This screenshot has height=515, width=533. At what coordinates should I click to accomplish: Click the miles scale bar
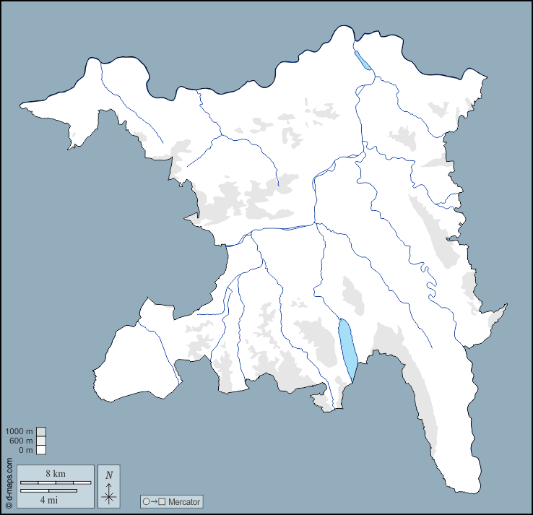(48, 490)
